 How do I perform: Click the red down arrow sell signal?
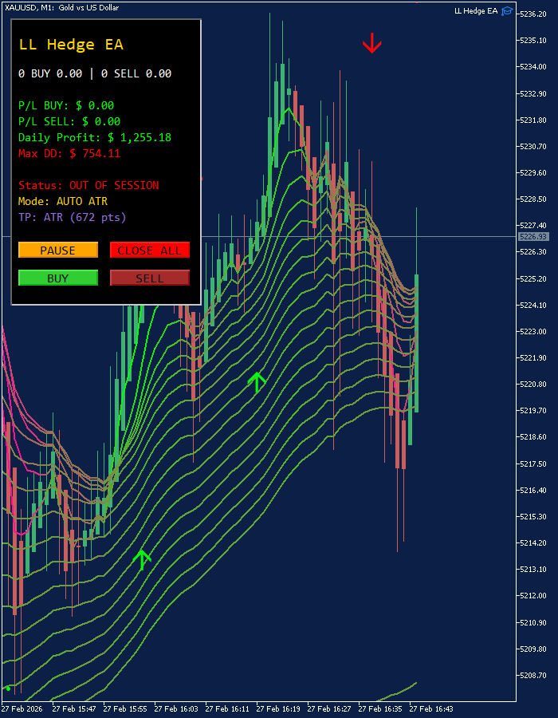tap(371, 42)
